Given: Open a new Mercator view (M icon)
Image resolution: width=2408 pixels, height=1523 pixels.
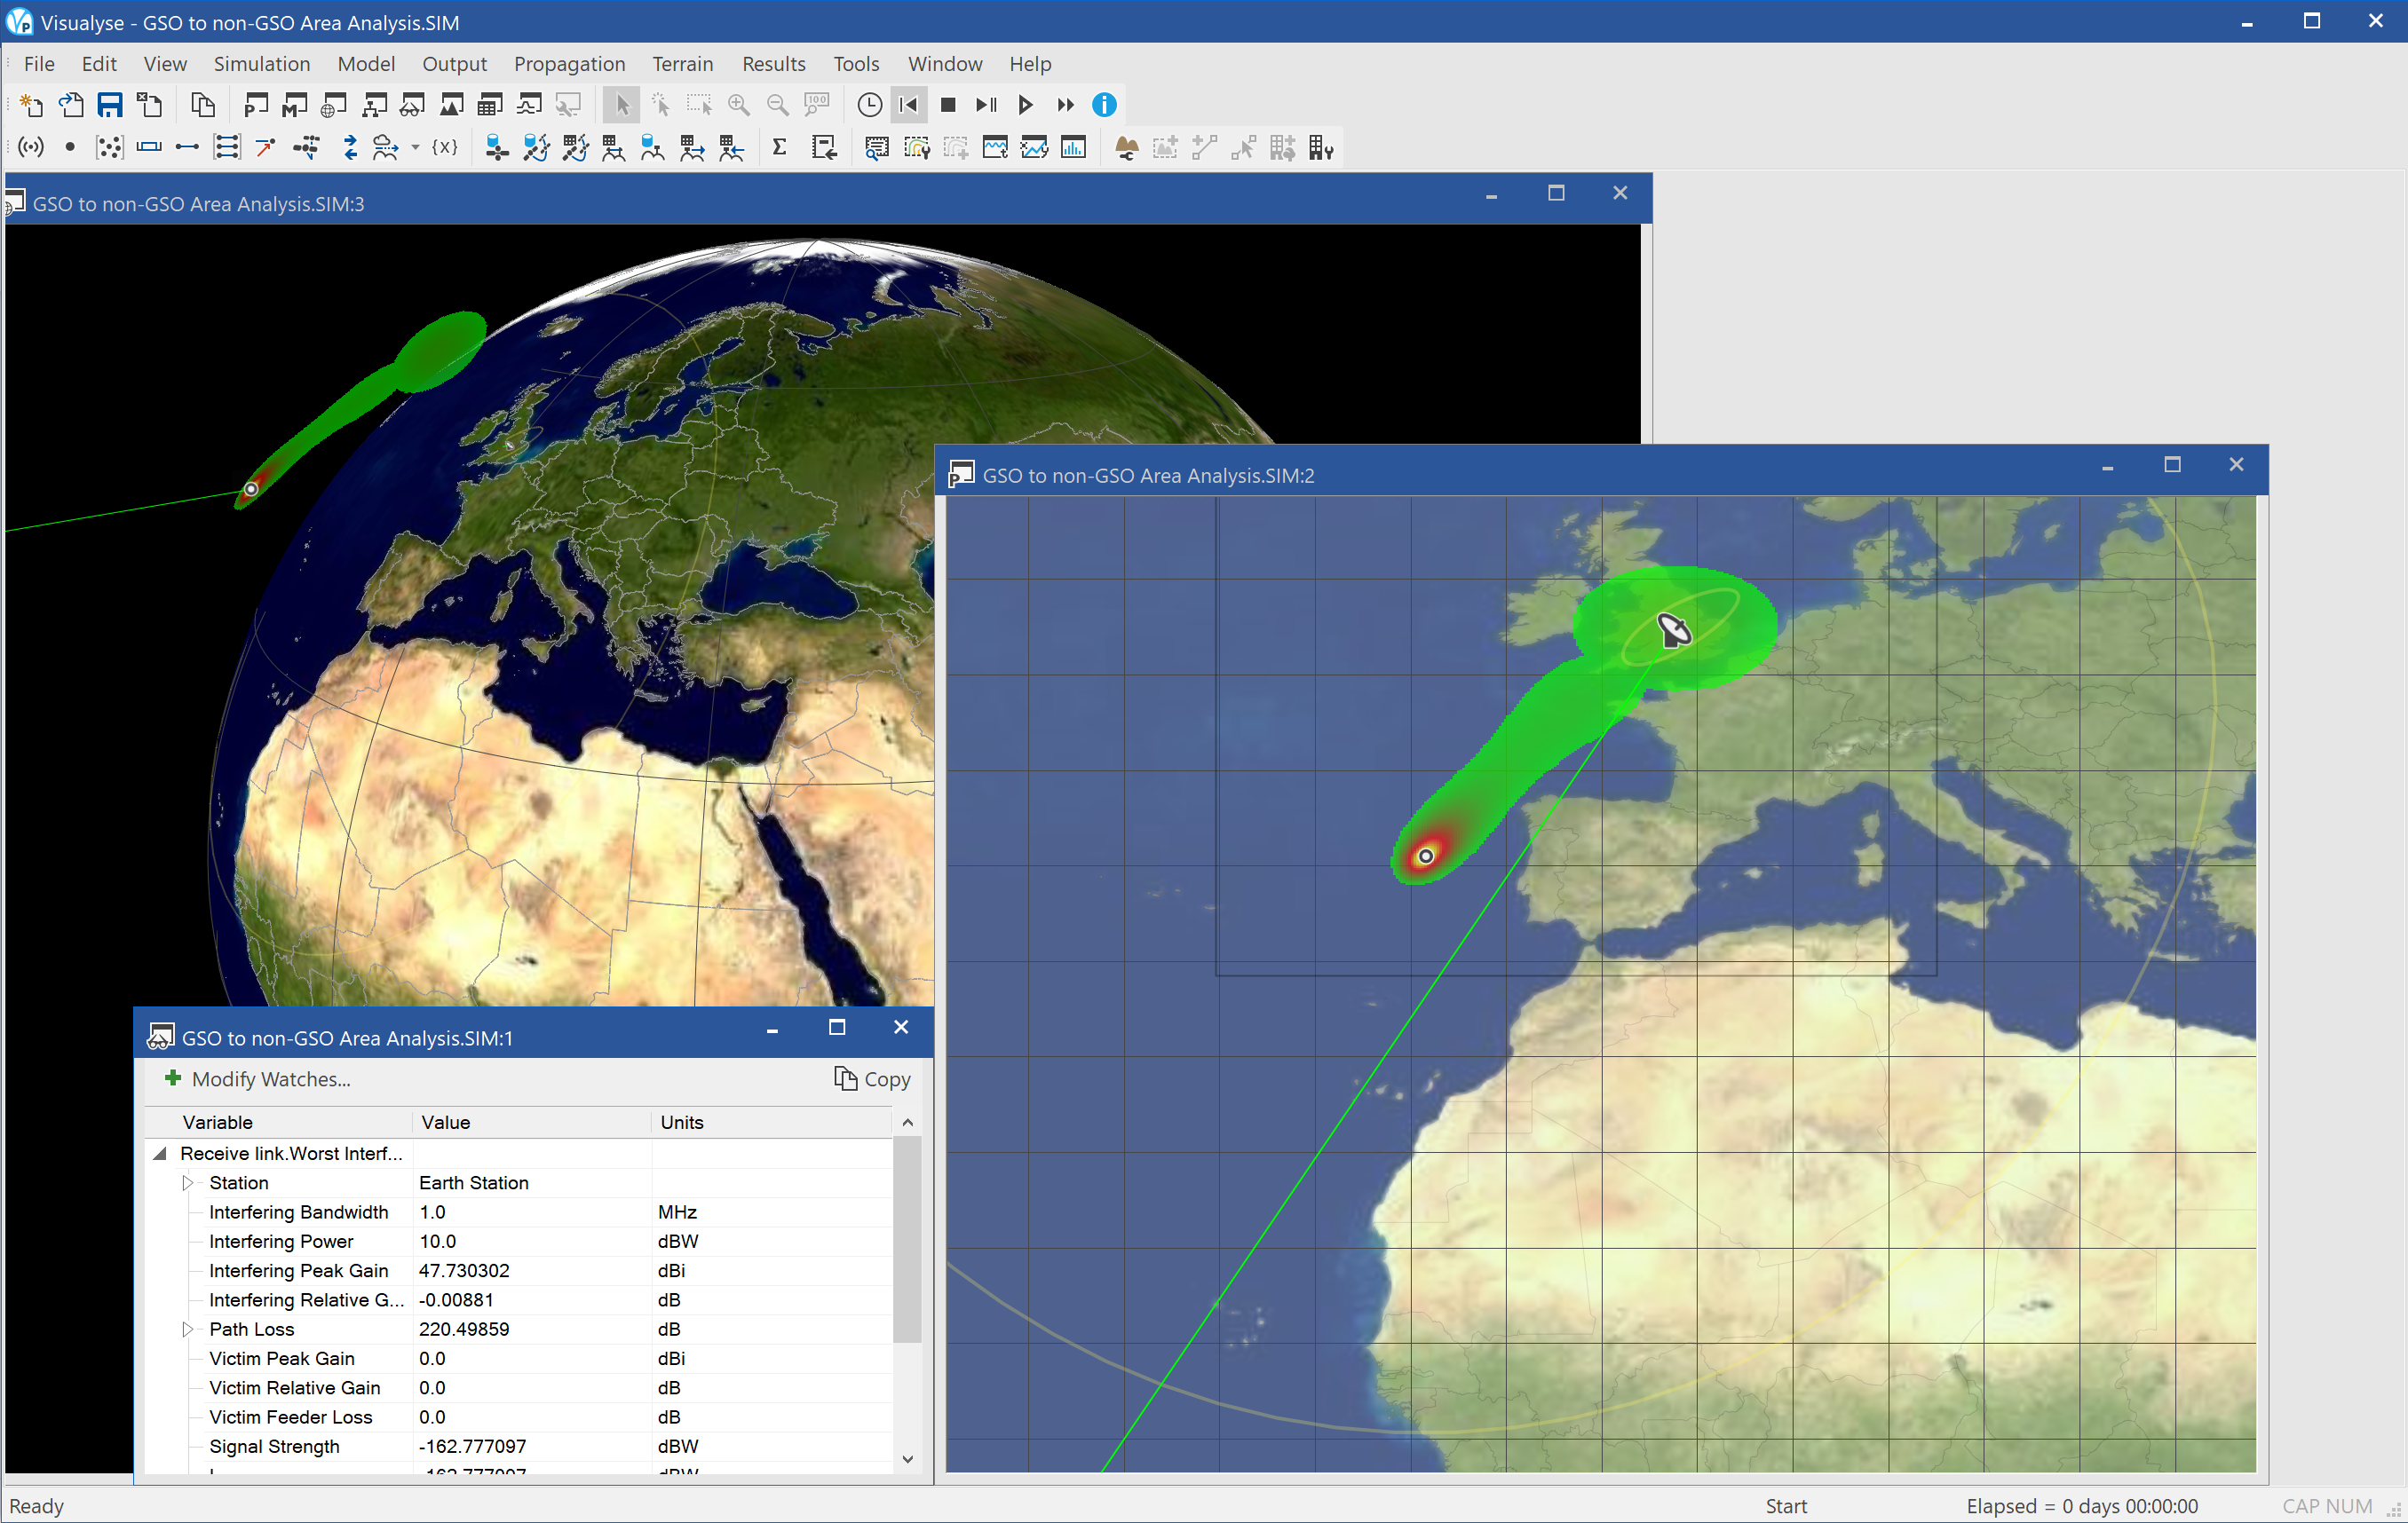Looking at the screenshot, I should coord(295,105).
